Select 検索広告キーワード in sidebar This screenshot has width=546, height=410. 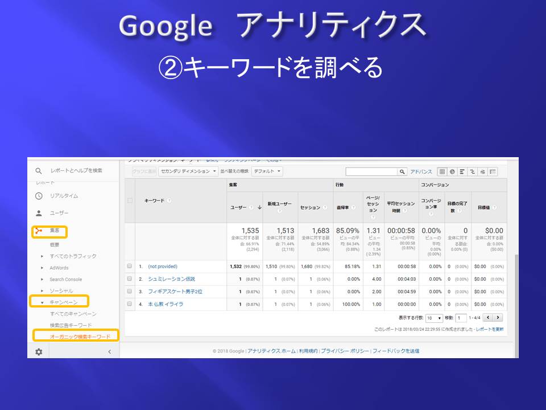(x=71, y=325)
